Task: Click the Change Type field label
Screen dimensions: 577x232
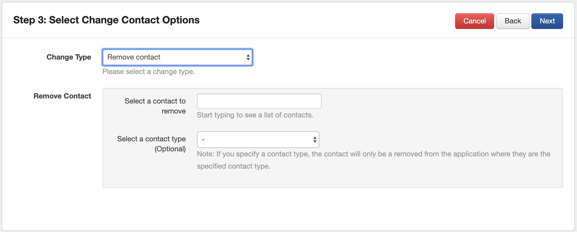Action: point(69,57)
